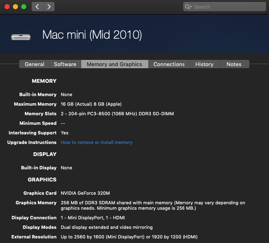Image resolution: width=269 pixels, height=243 pixels.
Task: Click the 'External Resolution' label
Action: pos(34,237)
